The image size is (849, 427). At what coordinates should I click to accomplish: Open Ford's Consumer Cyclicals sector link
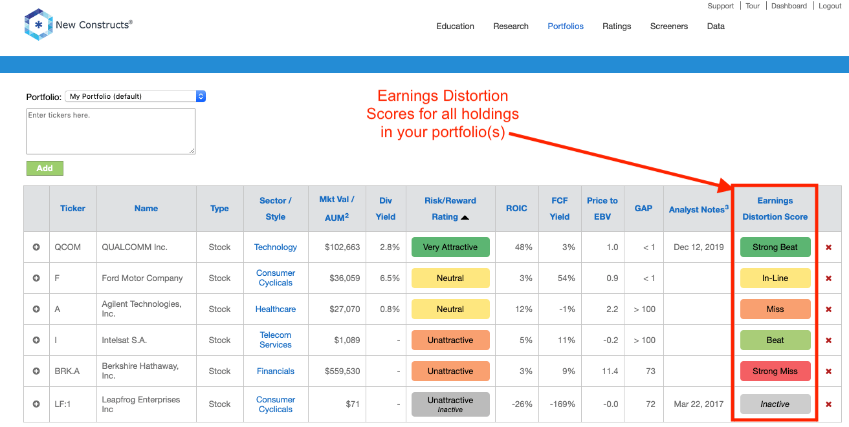(x=276, y=278)
